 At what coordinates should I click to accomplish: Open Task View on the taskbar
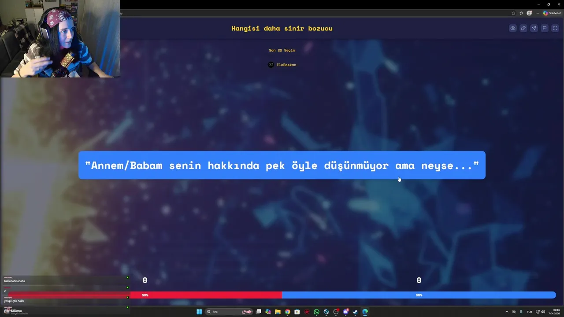click(259, 312)
